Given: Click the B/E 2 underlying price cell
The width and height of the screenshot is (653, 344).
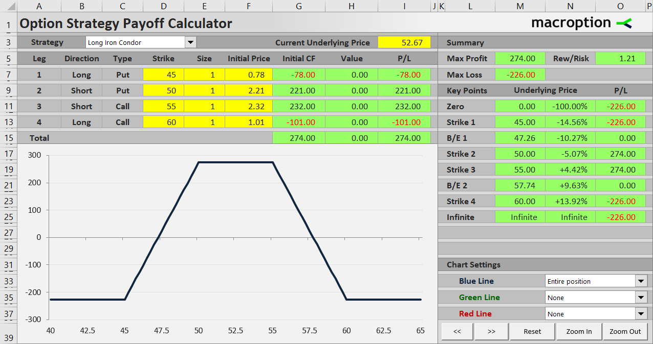Looking at the screenshot, I should 520,185.
